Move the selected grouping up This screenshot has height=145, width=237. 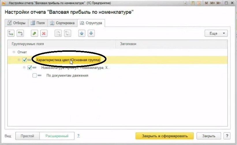82,33
